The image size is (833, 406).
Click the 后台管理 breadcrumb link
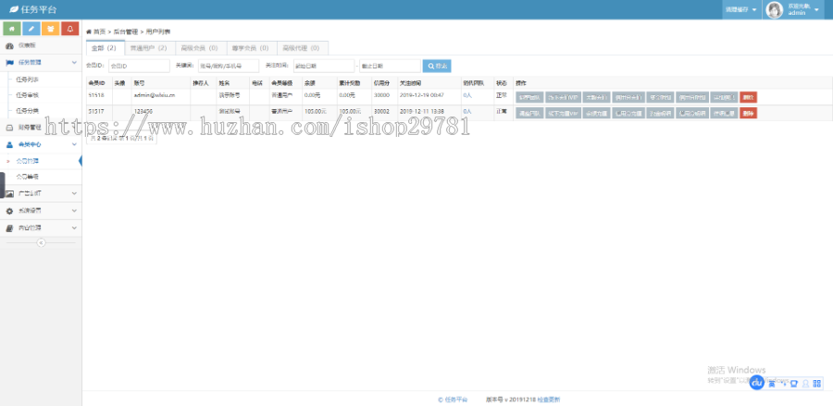point(125,31)
